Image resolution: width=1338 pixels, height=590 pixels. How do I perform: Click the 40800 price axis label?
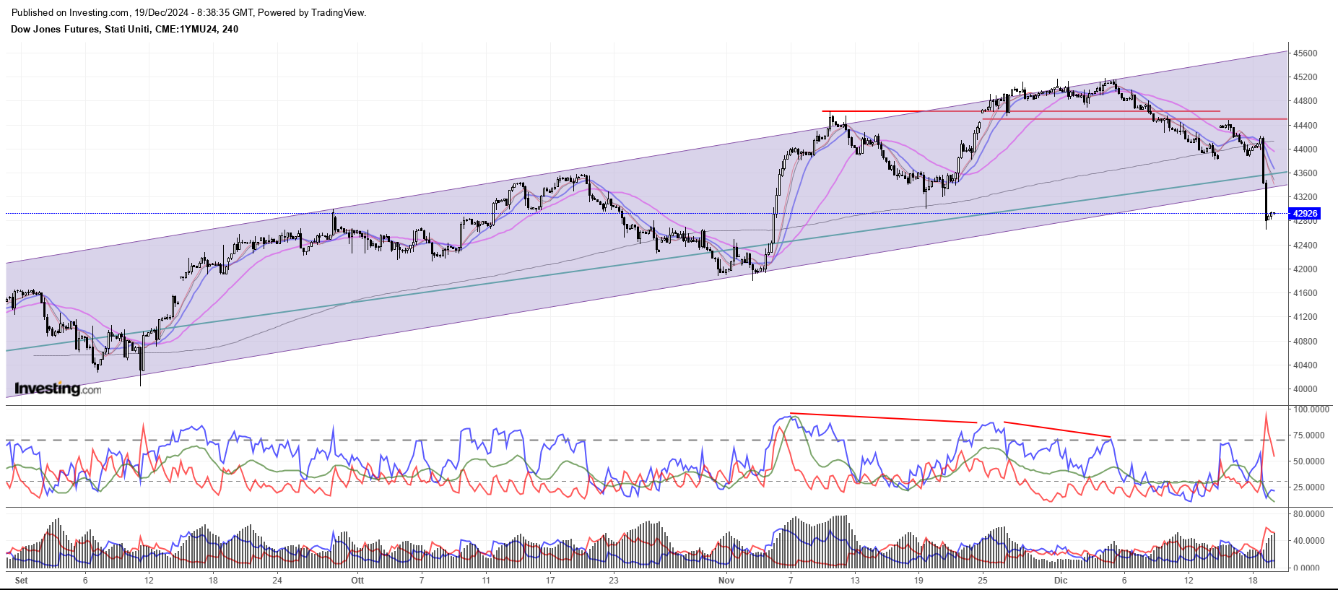[1306, 342]
